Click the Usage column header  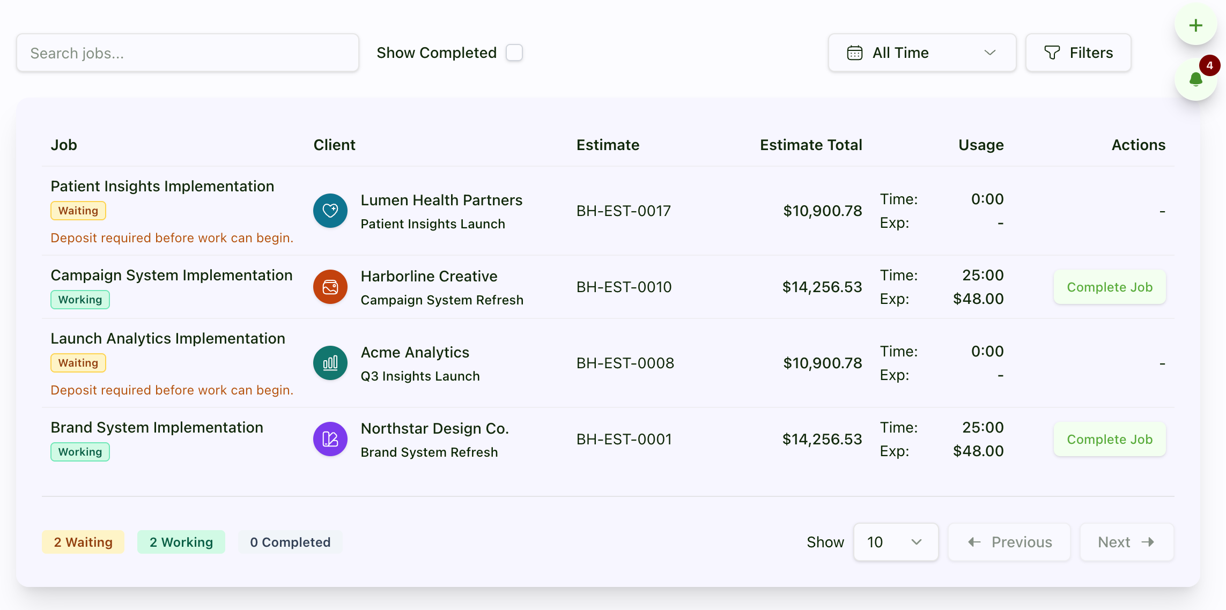[981, 145]
